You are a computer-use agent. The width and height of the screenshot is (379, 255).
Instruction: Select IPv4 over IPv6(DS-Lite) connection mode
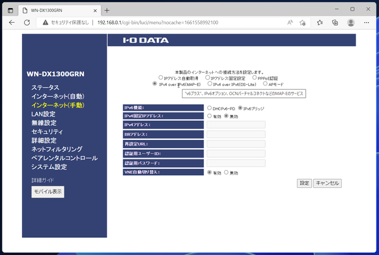(210, 84)
